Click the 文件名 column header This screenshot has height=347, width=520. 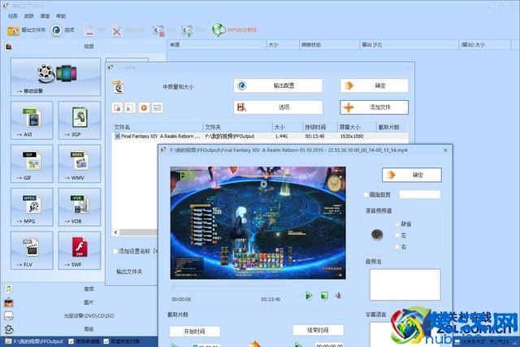click(158, 127)
